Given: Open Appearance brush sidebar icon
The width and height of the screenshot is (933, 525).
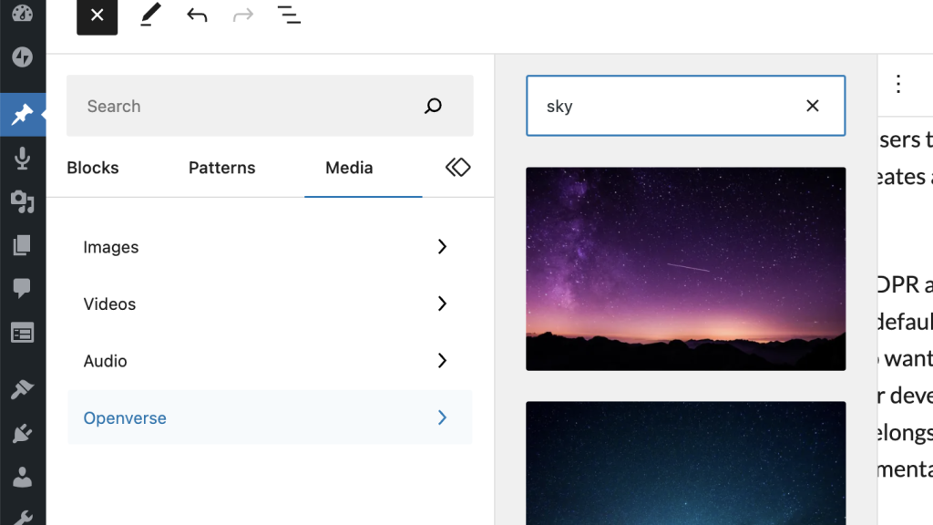Looking at the screenshot, I should pos(22,390).
